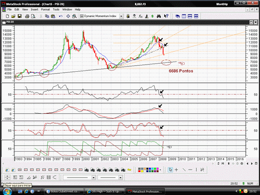The image size is (260, 195).
Task: Activate the pointer selection tool
Action: (x=170, y=170)
